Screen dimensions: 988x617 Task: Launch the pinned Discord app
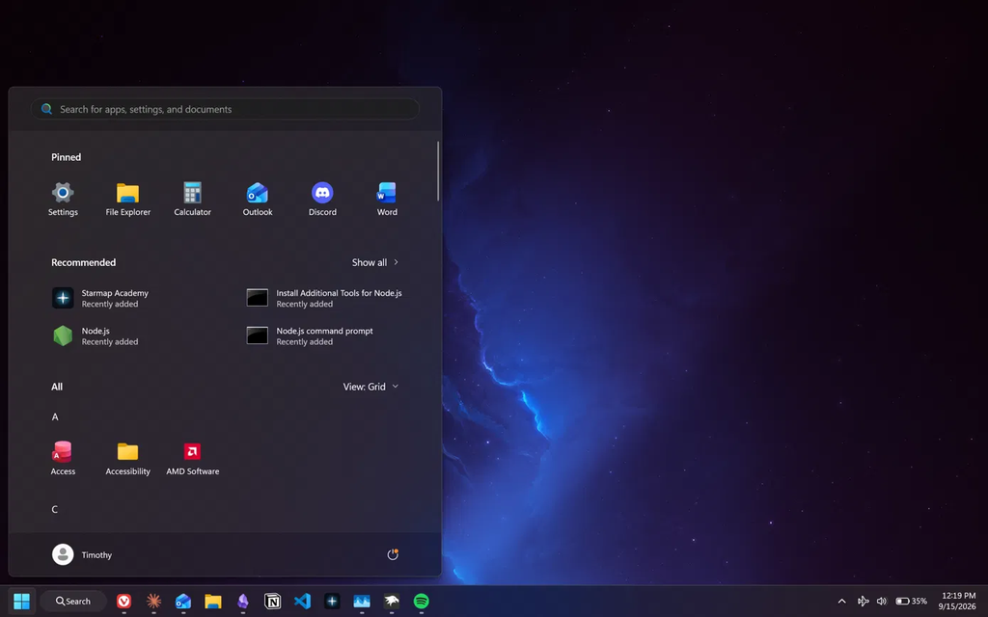coord(322,199)
